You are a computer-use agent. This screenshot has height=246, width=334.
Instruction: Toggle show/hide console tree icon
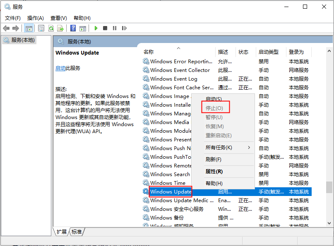[29, 28]
